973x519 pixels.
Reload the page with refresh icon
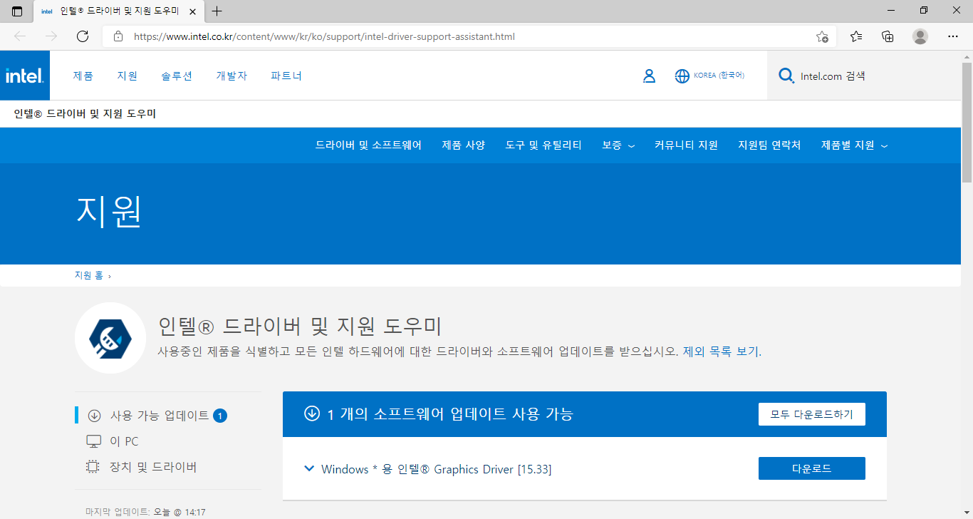83,36
